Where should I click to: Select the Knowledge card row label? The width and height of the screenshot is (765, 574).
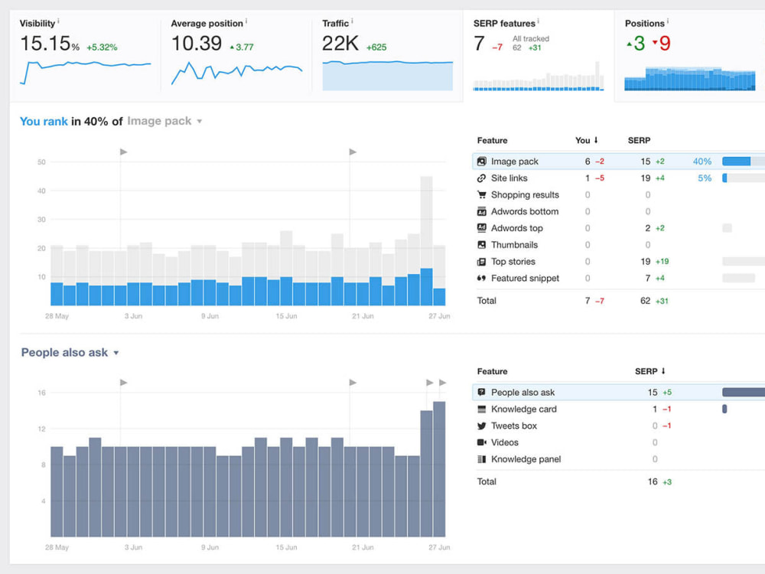click(523, 409)
